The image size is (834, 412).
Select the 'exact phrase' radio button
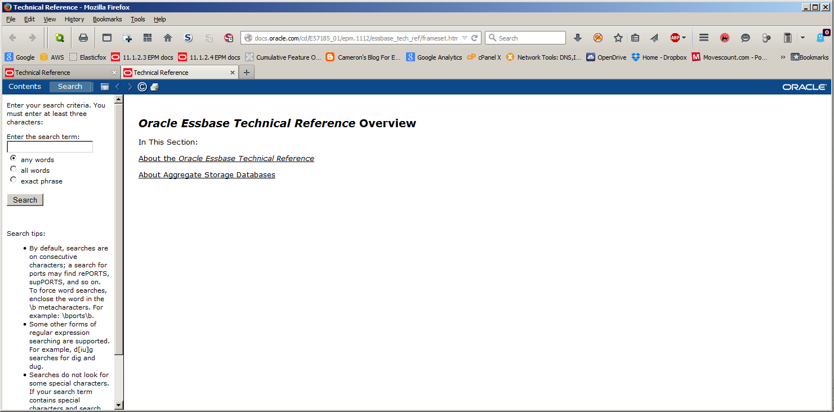(x=14, y=180)
